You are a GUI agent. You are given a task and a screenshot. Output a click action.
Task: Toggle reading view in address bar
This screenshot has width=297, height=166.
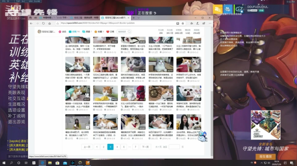click(x=178, y=23)
